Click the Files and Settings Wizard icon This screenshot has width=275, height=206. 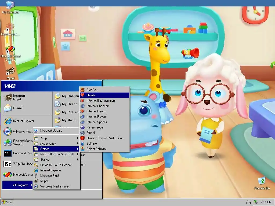point(8,142)
